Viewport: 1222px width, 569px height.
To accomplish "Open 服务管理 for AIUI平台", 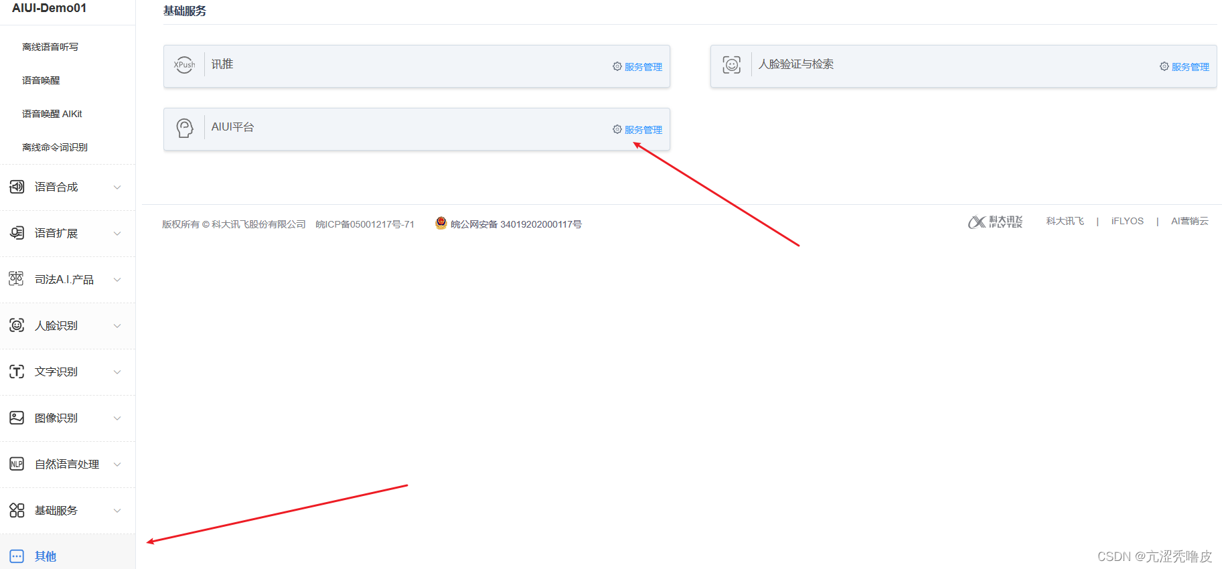I will (643, 130).
